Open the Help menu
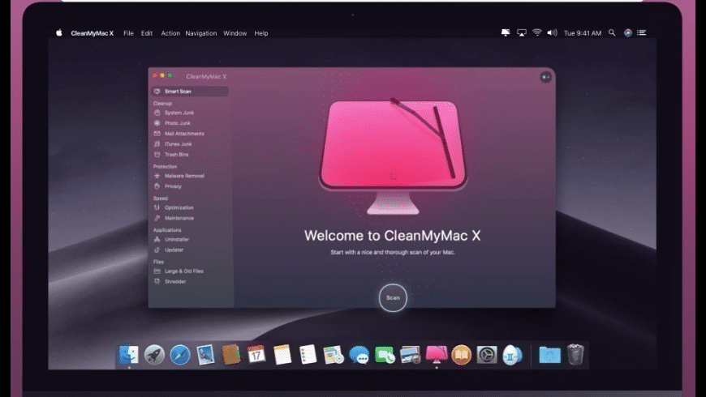706x397 pixels. pos(261,33)
